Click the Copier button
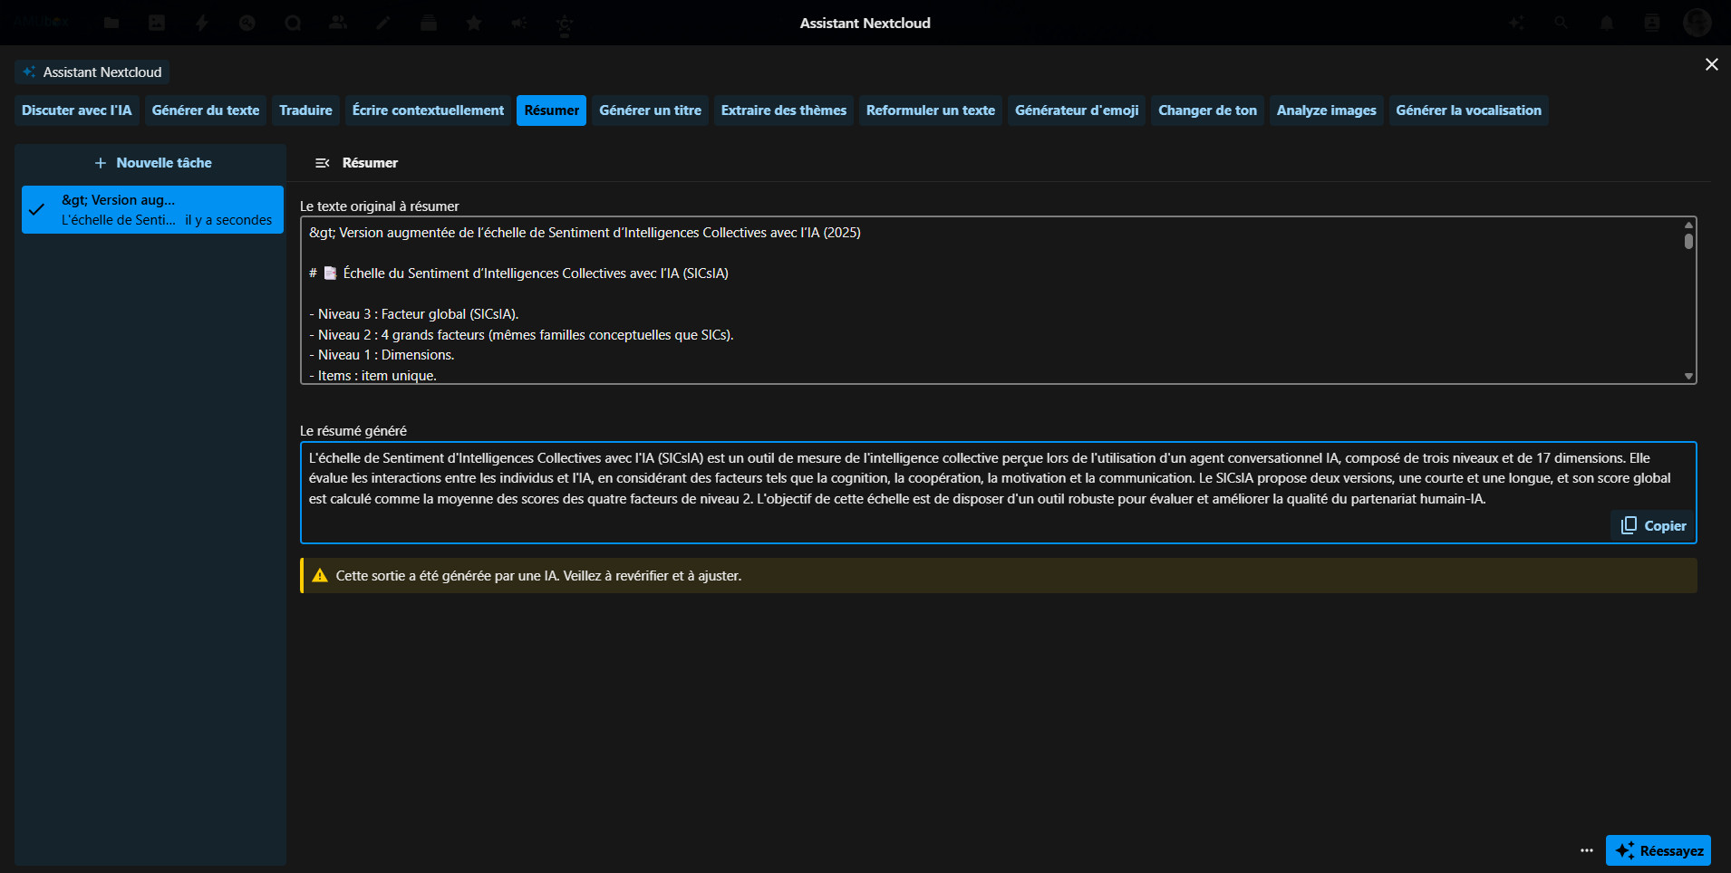1731x873 pixels. pyautogui.click(x=1654, y=526)
